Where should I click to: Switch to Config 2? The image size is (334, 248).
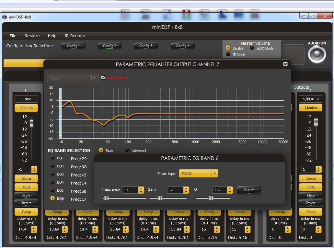109,46
